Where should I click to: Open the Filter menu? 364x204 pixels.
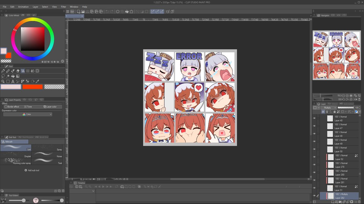tap(63, 6)
